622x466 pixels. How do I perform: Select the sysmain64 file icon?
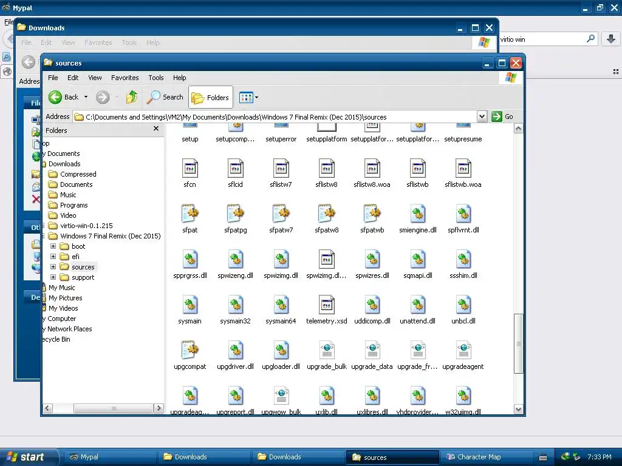281,305
